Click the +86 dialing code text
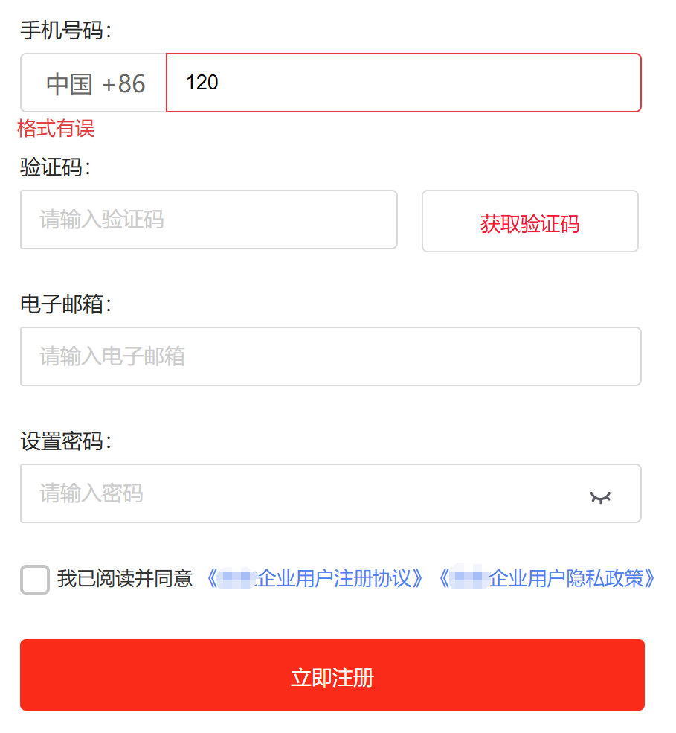 pyautogui.click(x=123, y=84)
